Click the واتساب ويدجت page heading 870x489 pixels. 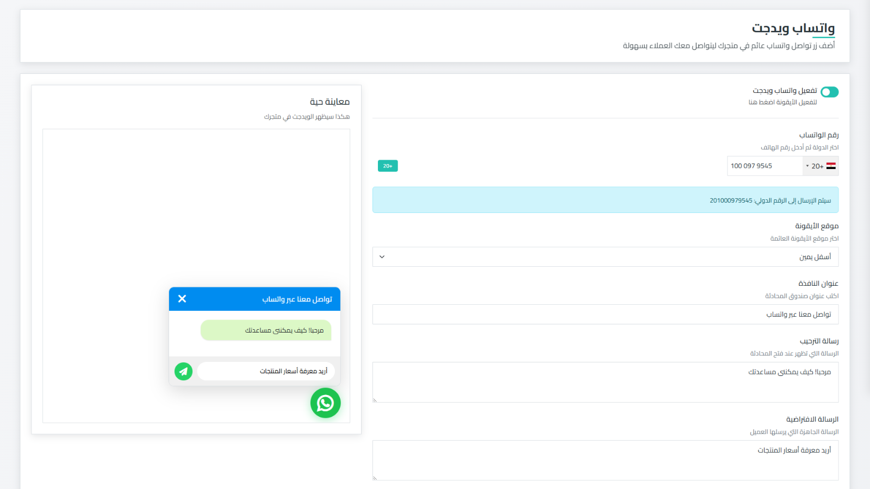pyautogui.click(x=793, y=28)
